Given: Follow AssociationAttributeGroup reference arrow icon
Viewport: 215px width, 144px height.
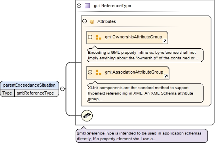Looking at the screenshot, I should (x=166, y=76).
